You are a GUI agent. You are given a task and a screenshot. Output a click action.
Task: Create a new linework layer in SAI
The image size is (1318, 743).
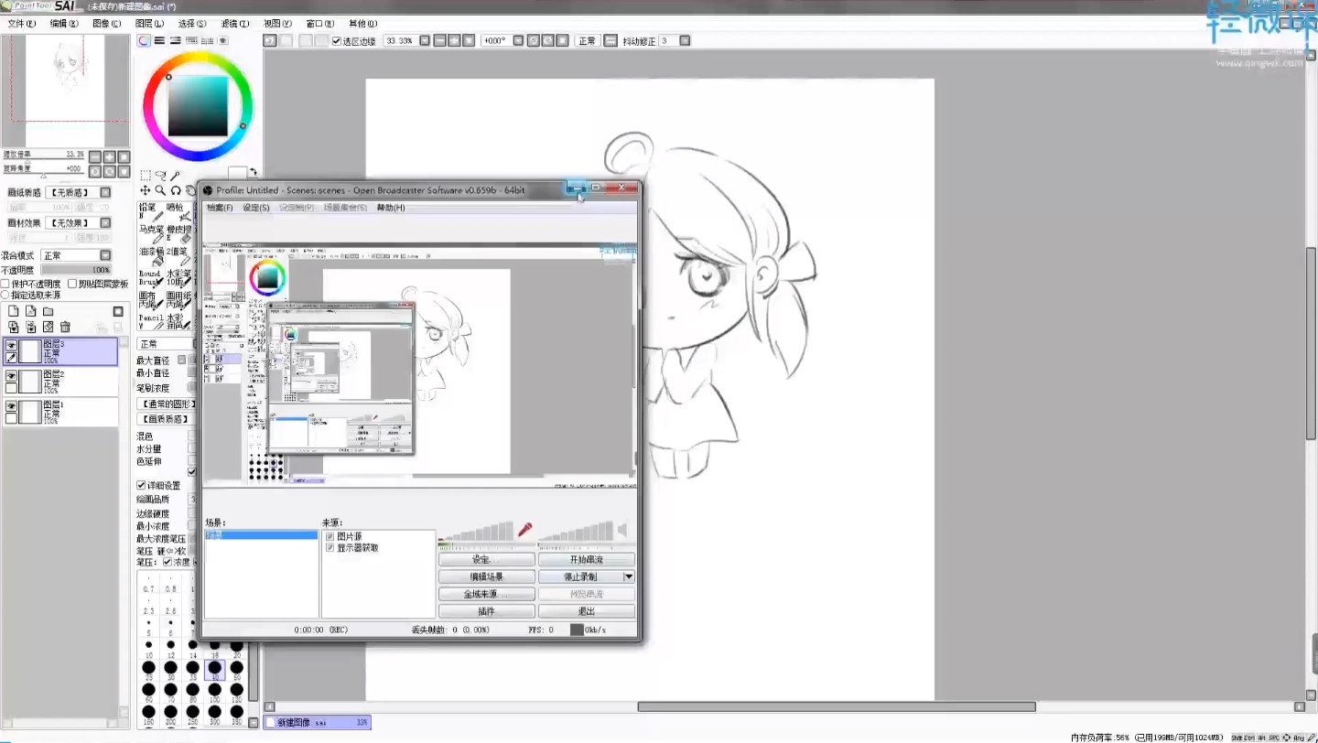coord(30,311)
